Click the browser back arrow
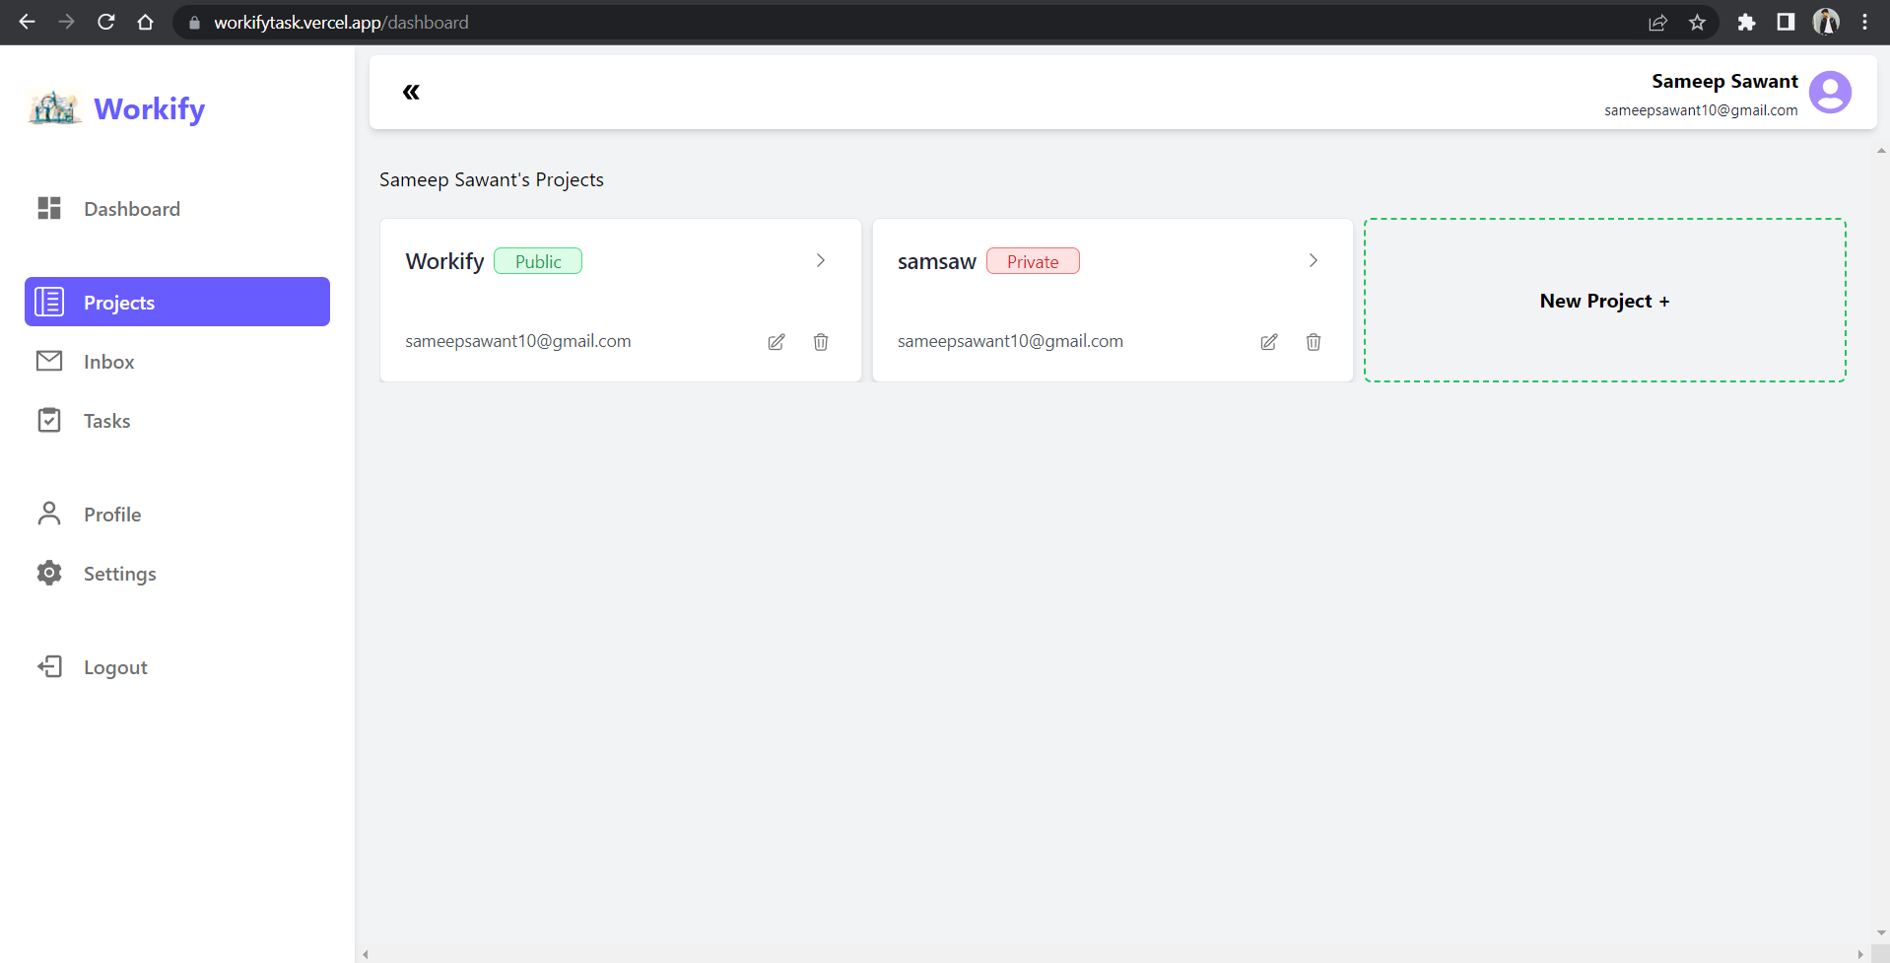This screenshot has width=1890, height=963. pos(27,22)
